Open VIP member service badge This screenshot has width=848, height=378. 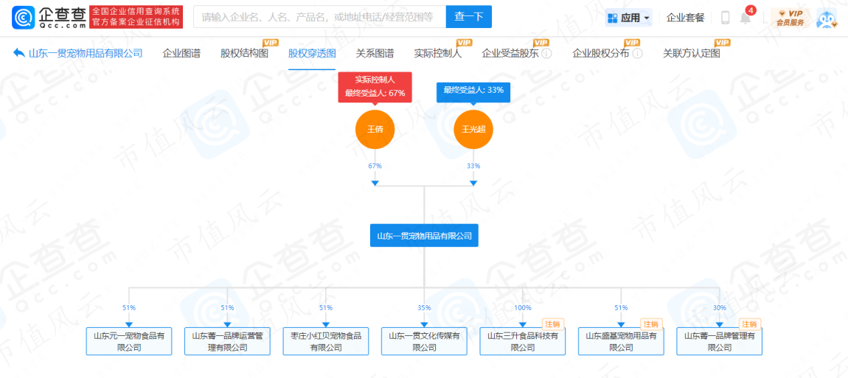(x=790, y=18)
